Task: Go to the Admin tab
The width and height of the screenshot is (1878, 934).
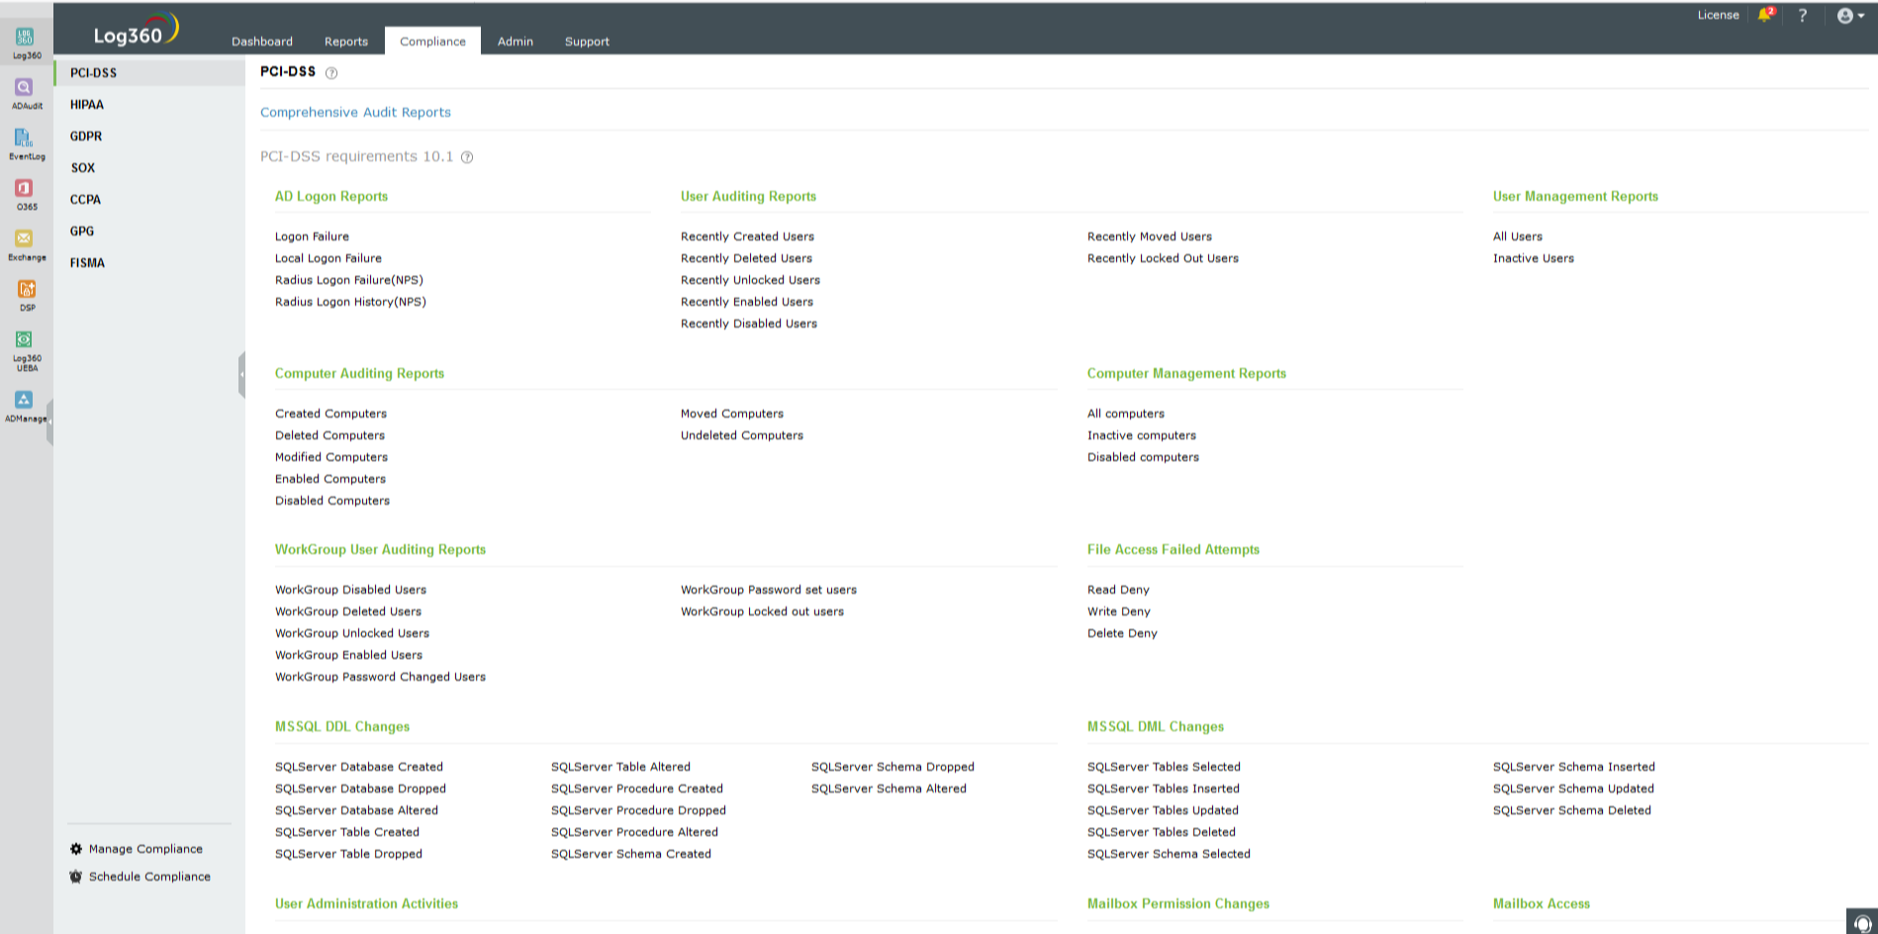Action: [x=515, y=42]
